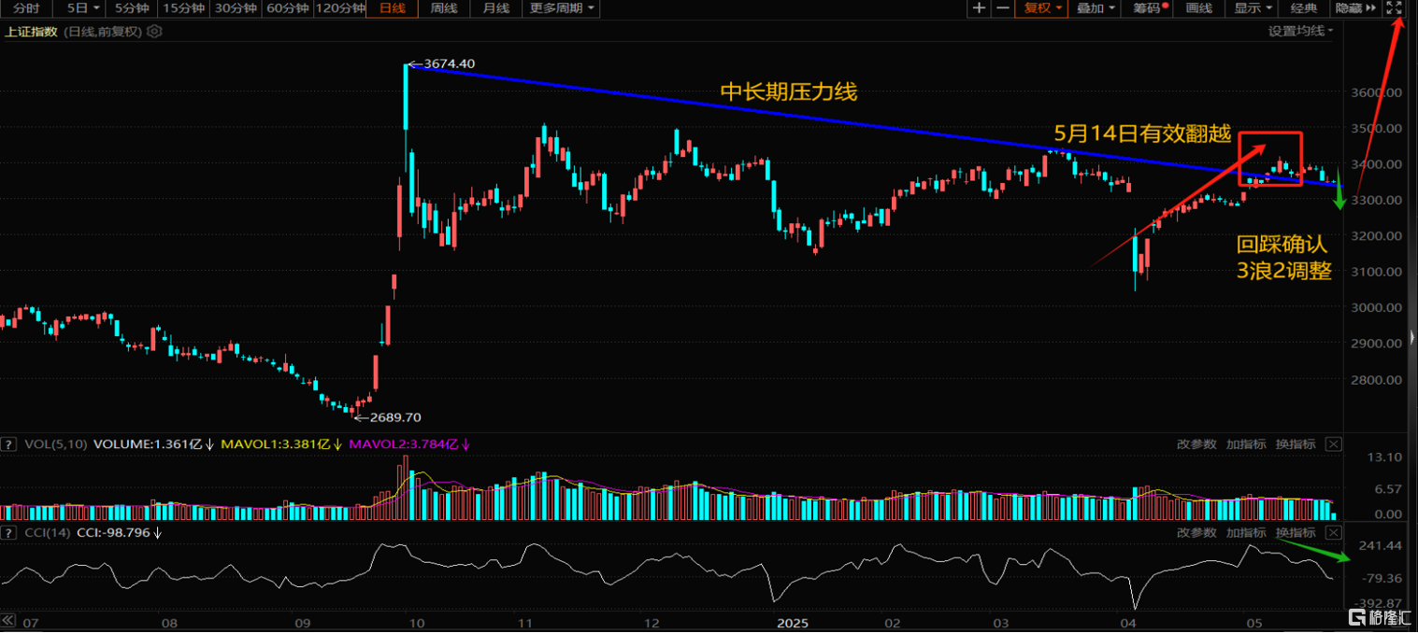Screen dimensions: 1418x633
Task: Select the 15分钟 period tab
Action: 182,8
